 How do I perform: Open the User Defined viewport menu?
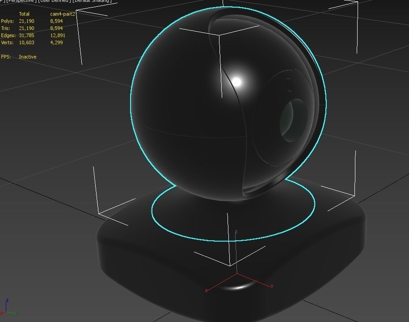pyautogui.click(x=55, y=1)
